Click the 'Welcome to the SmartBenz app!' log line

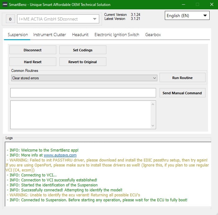tap(43, 150)
